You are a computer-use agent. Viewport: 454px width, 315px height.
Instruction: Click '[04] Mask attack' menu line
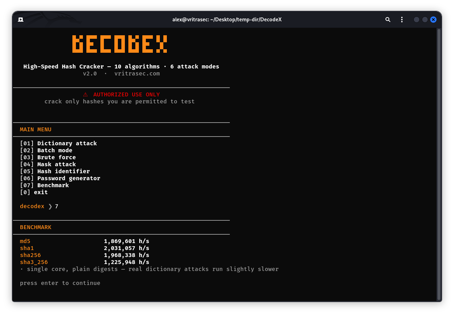click(48, 164)
